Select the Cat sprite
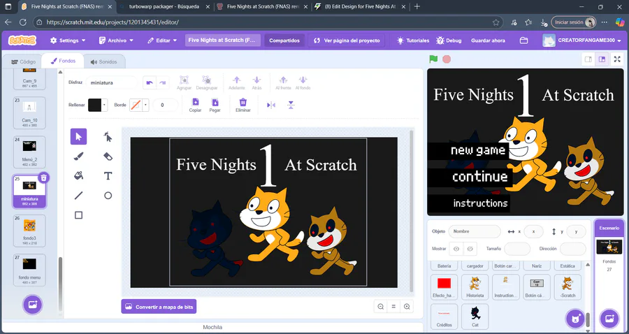The width and height of the screenshot is (629, 334). pos(475,317)
